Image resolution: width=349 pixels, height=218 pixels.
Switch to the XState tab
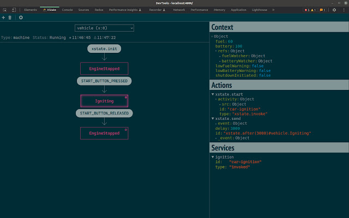(50, 10)
